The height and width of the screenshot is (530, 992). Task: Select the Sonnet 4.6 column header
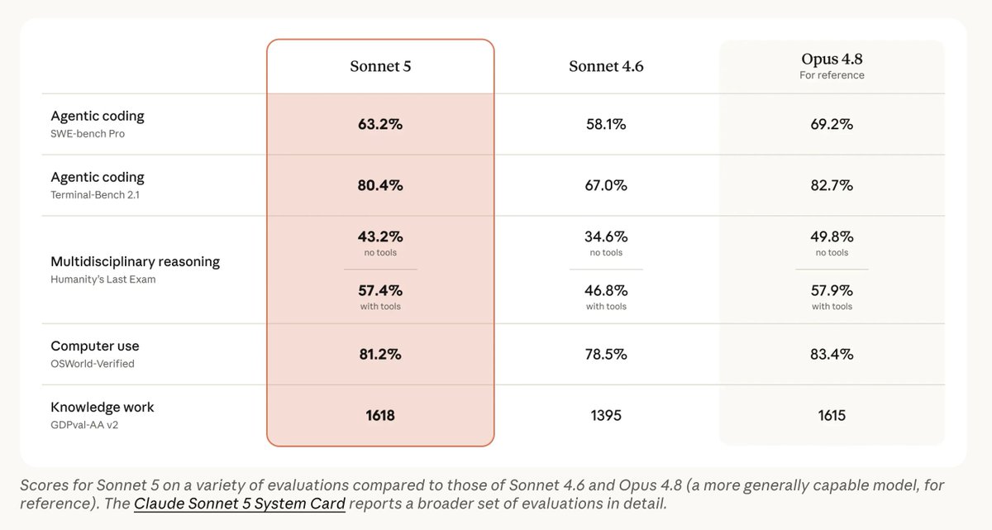pos(606,67)
